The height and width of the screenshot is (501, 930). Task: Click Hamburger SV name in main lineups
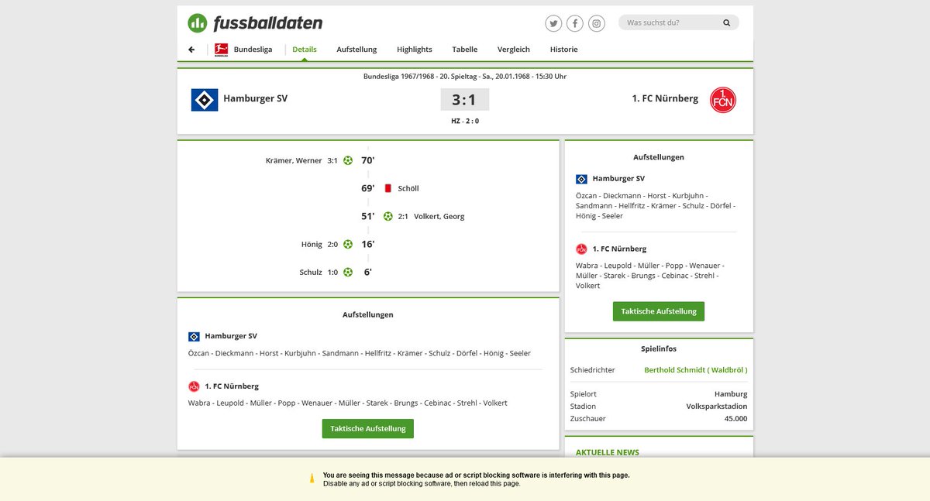(231, 336)
